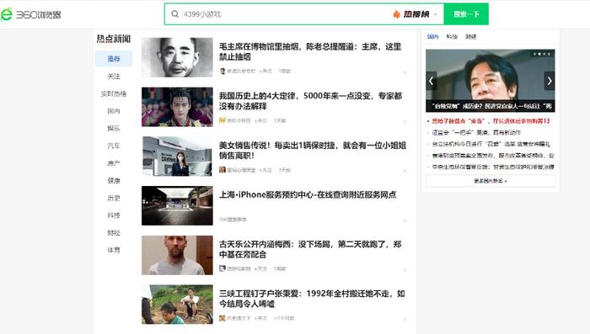Click the dismiss arrow on 三峡工程 article row
Image resolution: width=590 pixels, height=334 pixels.
(x=405, y=320)
